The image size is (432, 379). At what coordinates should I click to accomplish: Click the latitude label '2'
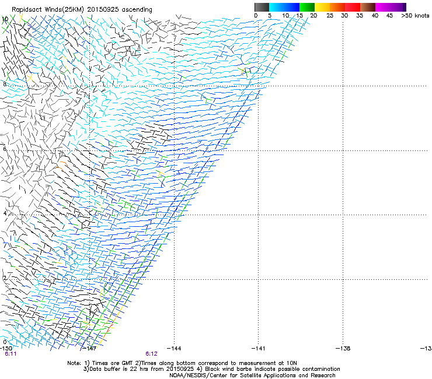[5, 278]
